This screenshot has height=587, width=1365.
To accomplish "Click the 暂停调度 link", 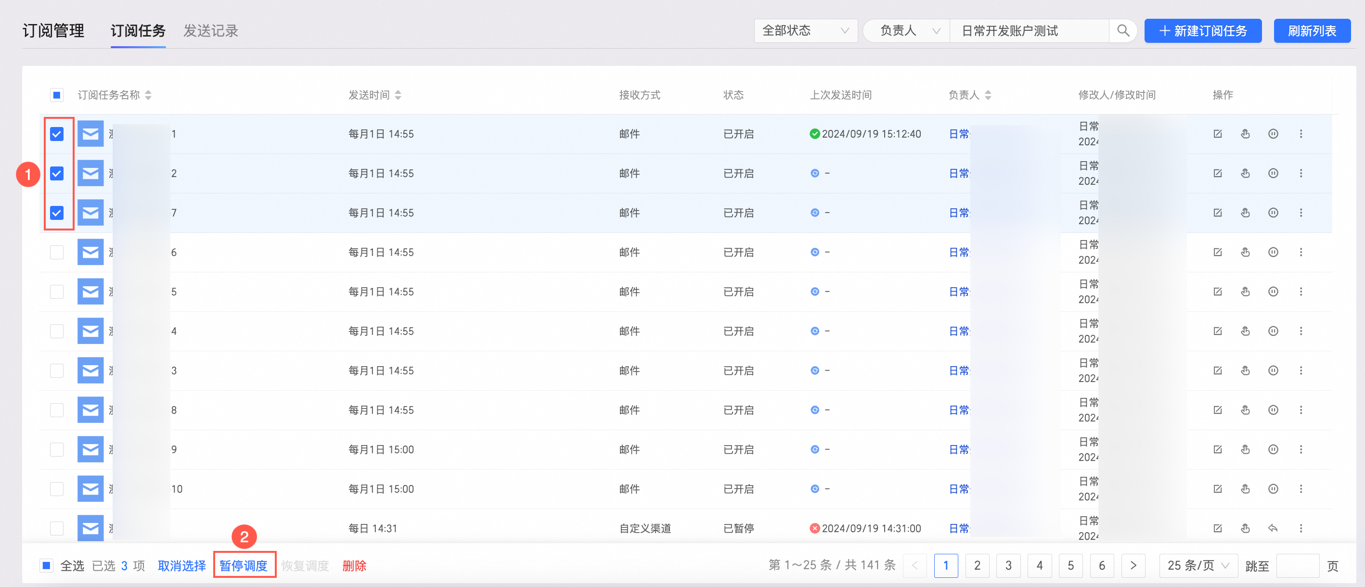I will pos(244,565).
